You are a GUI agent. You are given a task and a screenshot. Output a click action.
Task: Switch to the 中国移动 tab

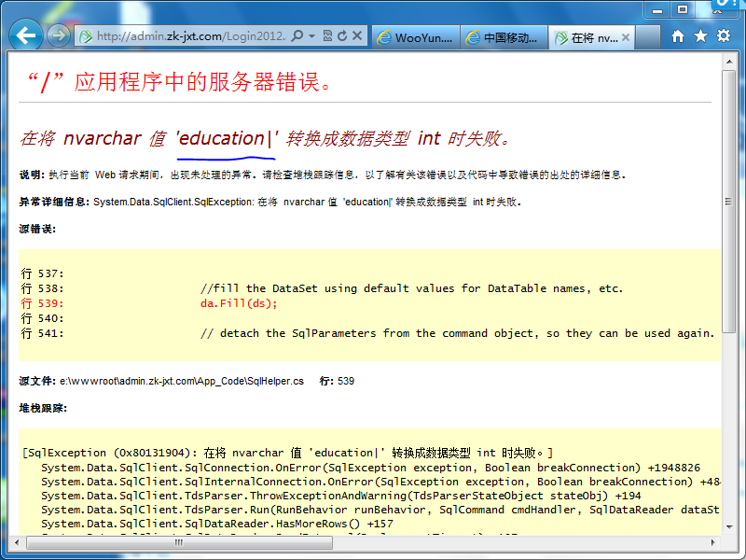[504, 37]
